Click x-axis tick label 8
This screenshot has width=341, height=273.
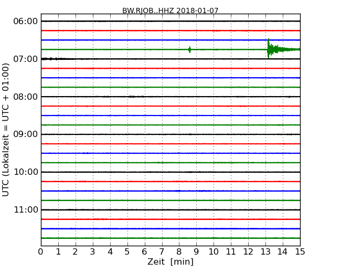coord(179,251)
